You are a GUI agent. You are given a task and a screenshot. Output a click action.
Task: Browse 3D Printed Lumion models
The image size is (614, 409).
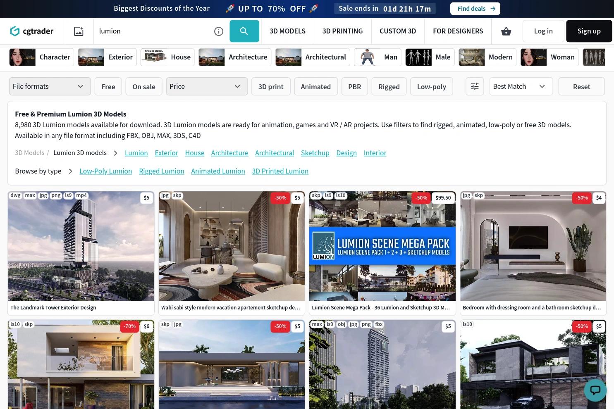(x=280, y=171)
